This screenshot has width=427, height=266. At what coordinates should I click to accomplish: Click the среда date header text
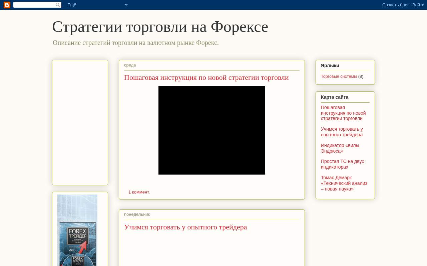130,65
